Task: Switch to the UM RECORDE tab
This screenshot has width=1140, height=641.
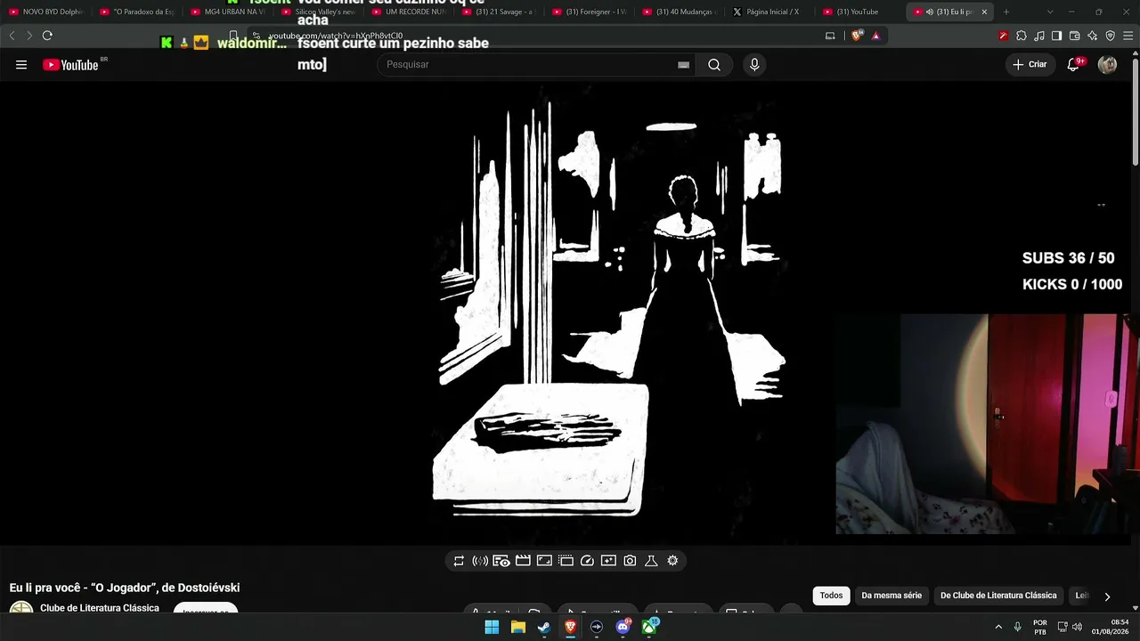Action: (x=409, y=12)
